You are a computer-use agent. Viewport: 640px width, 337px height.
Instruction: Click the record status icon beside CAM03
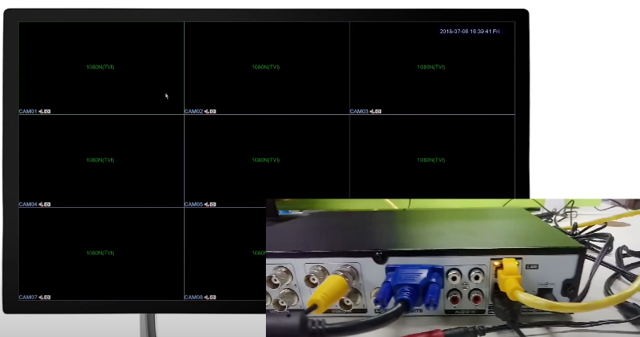tap(378, 112)
